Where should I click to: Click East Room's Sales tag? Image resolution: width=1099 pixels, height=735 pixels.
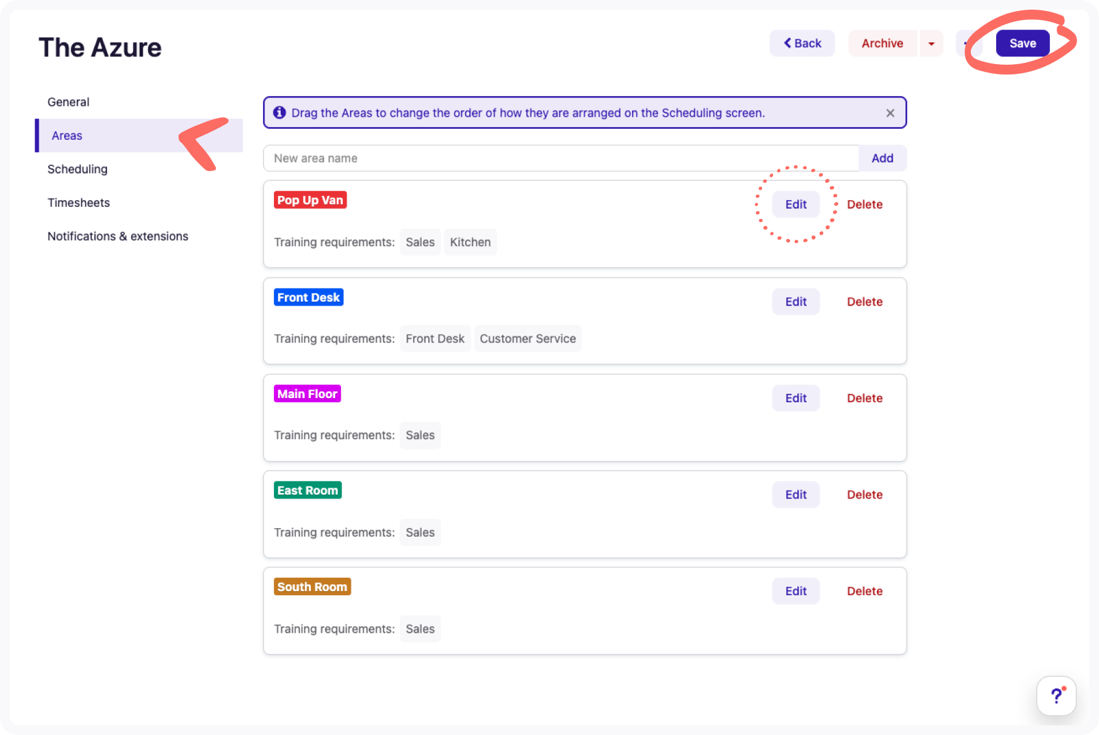point(420,532)
